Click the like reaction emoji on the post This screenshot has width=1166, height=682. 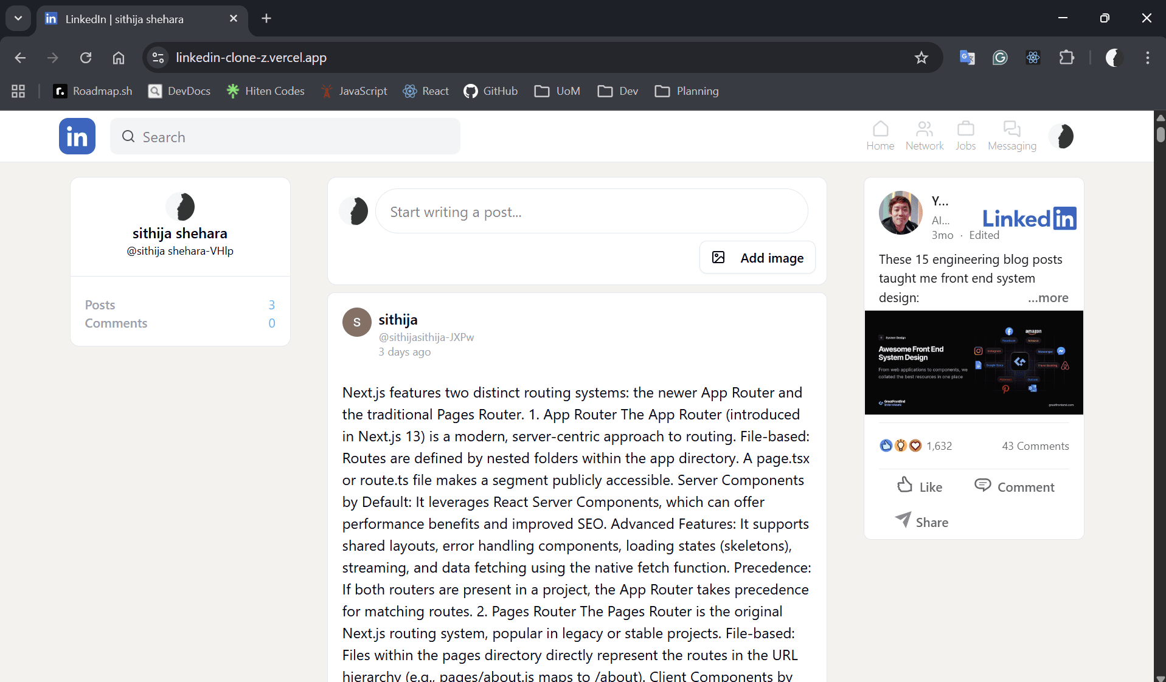coord(887,446)
